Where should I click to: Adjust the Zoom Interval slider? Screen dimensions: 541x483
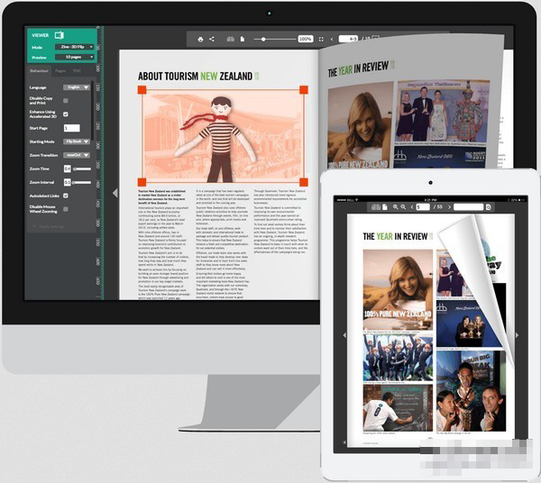tap(82, 182)
